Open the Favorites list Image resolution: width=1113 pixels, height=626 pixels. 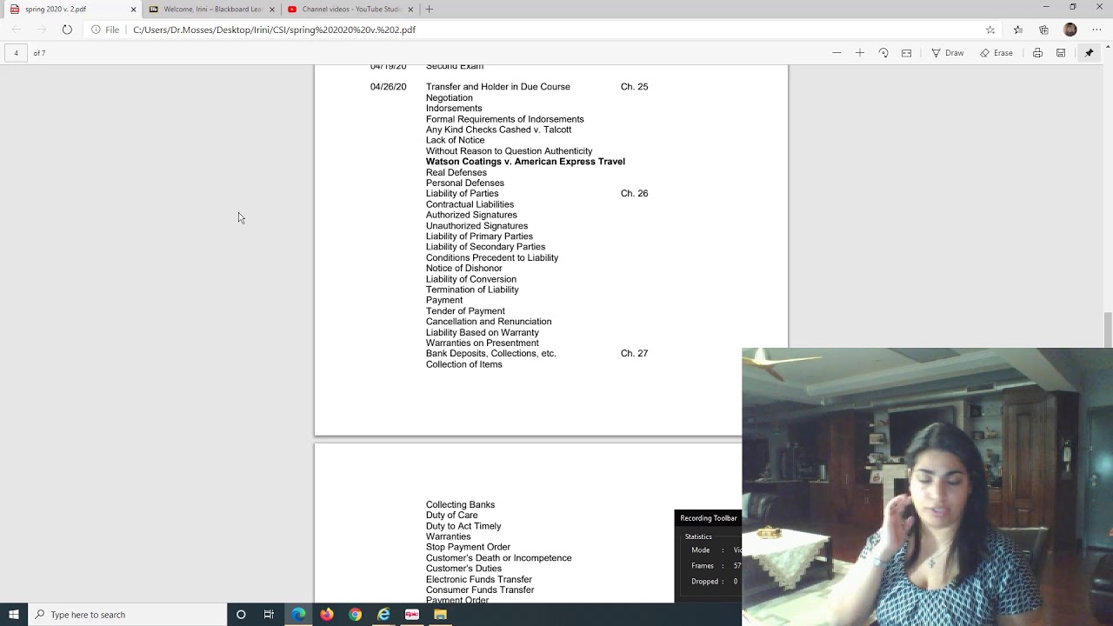point(1018,30)
